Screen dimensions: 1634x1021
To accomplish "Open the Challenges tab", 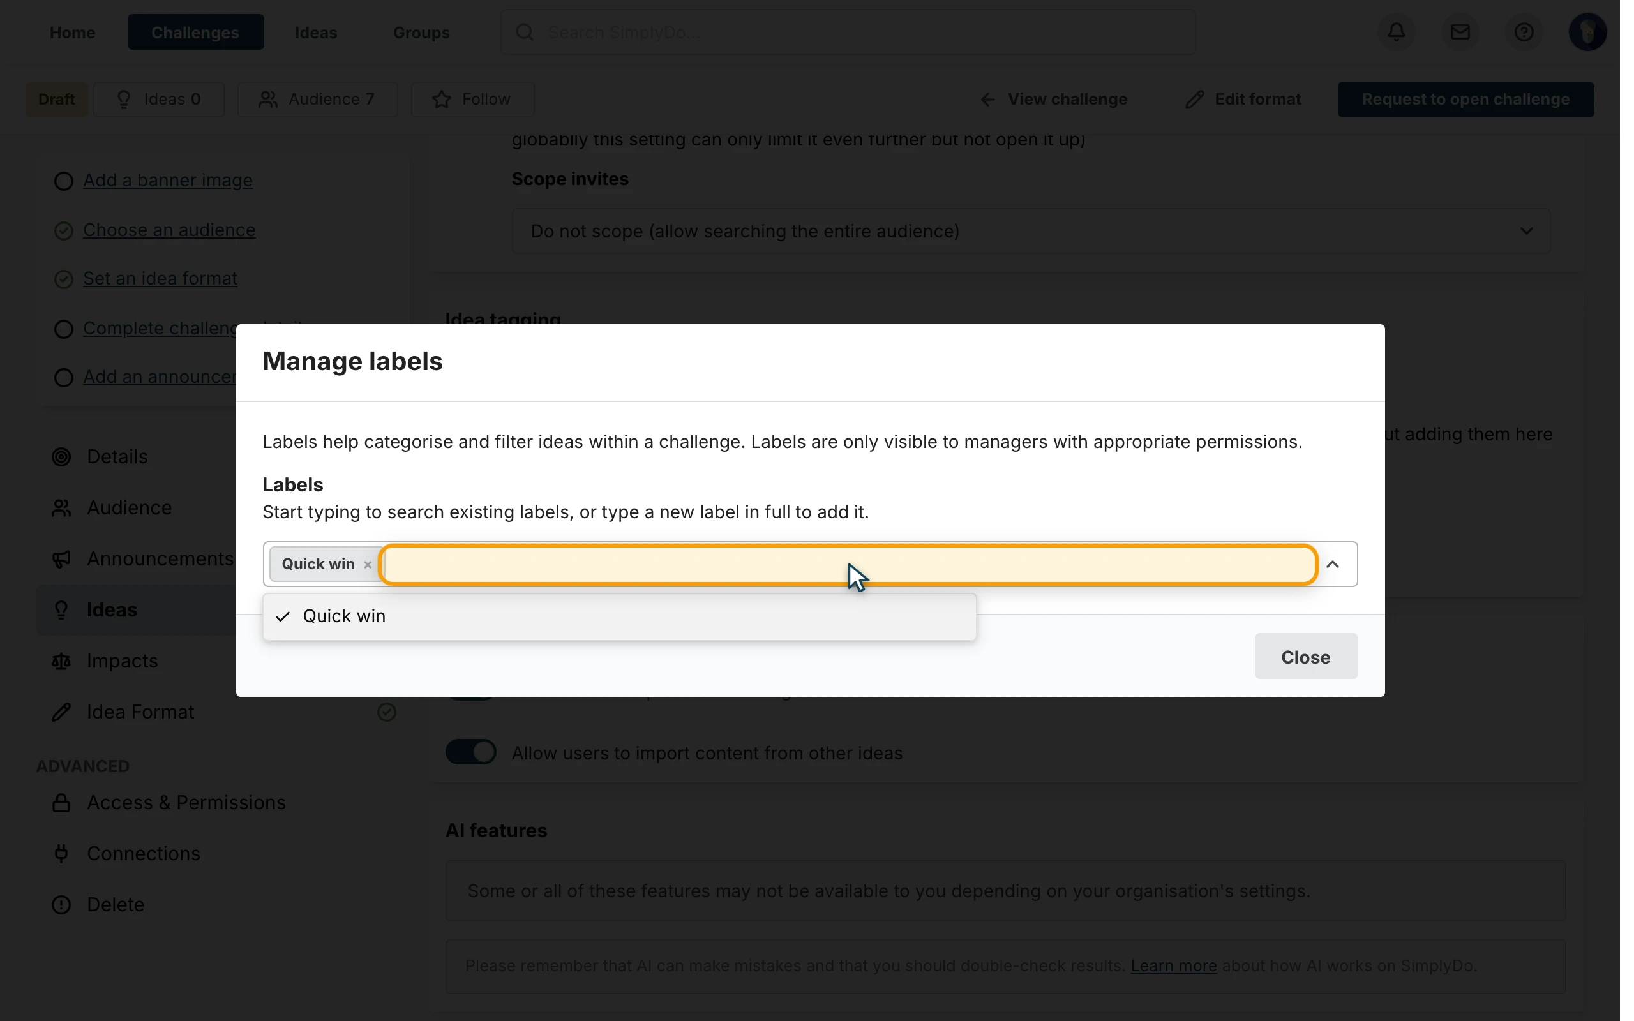I will [195, 33].
